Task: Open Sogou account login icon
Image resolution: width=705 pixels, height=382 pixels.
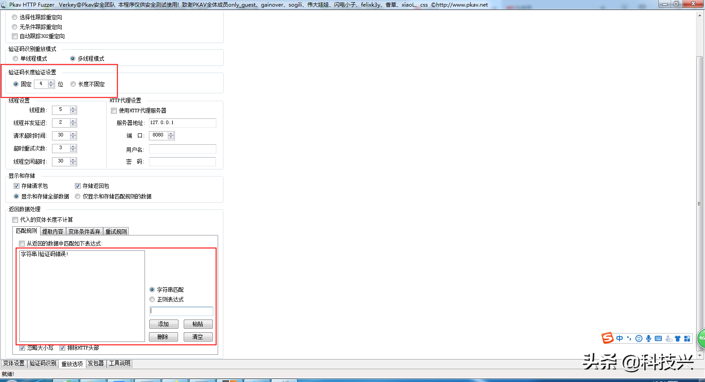Action: click(668, 338)
